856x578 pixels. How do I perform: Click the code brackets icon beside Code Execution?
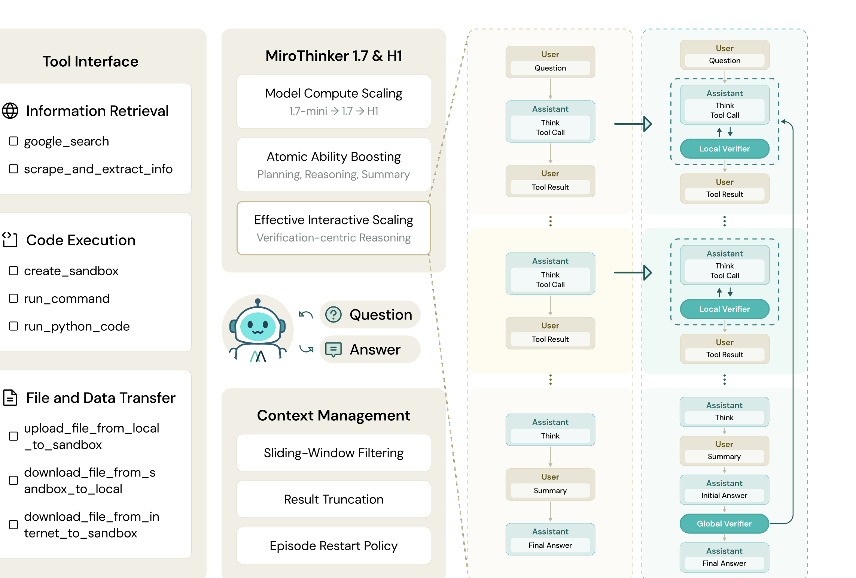10,240
